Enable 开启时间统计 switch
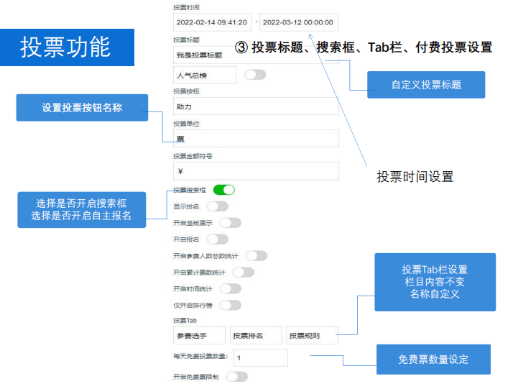The height and width of the screenshot is (384, 513). click(230, 289)
